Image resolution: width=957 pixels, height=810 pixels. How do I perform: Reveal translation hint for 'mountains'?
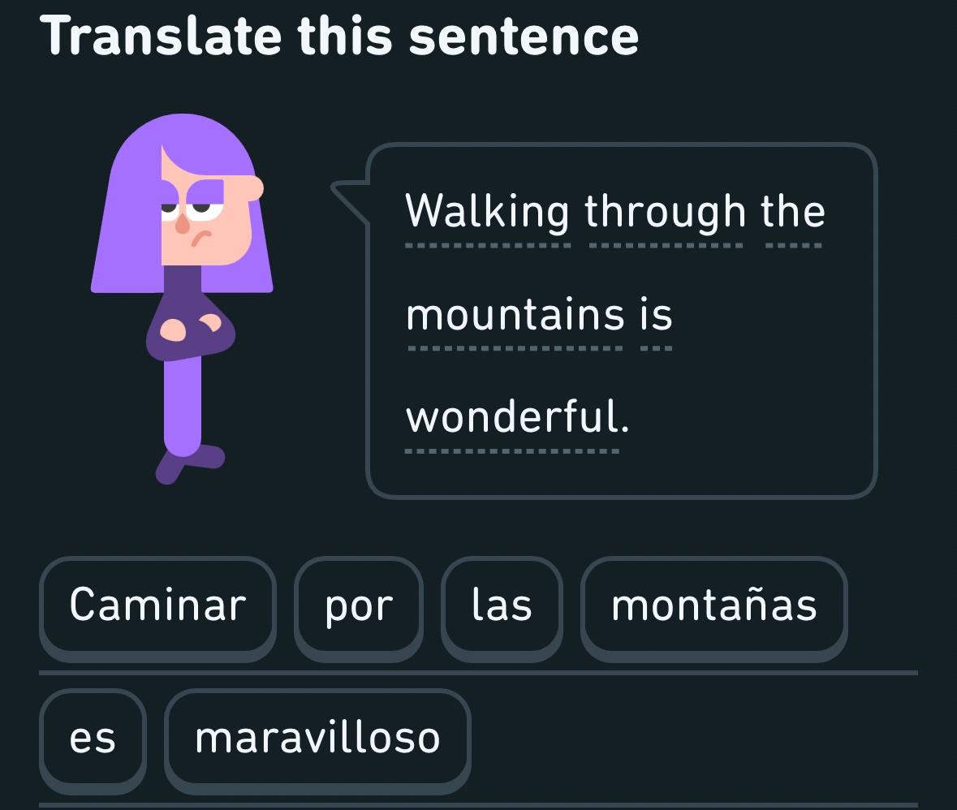pyautogui.click(x=515, y=316)
